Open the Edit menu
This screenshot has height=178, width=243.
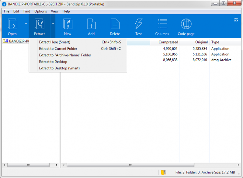(16, 11)
